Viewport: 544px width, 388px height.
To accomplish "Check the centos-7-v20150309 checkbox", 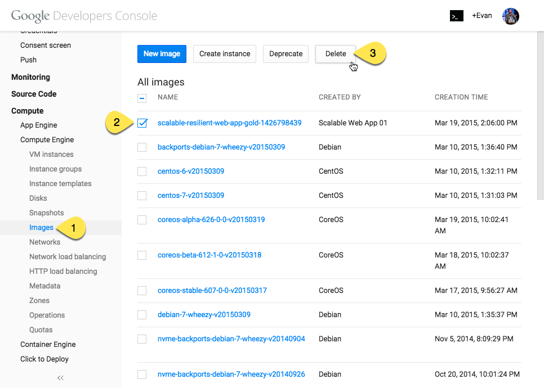I will [x=142, y=196].
